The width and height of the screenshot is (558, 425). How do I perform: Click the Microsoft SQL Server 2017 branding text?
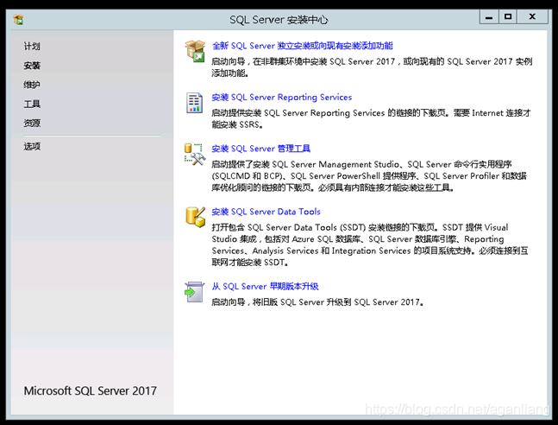click(x=90, y=390)
